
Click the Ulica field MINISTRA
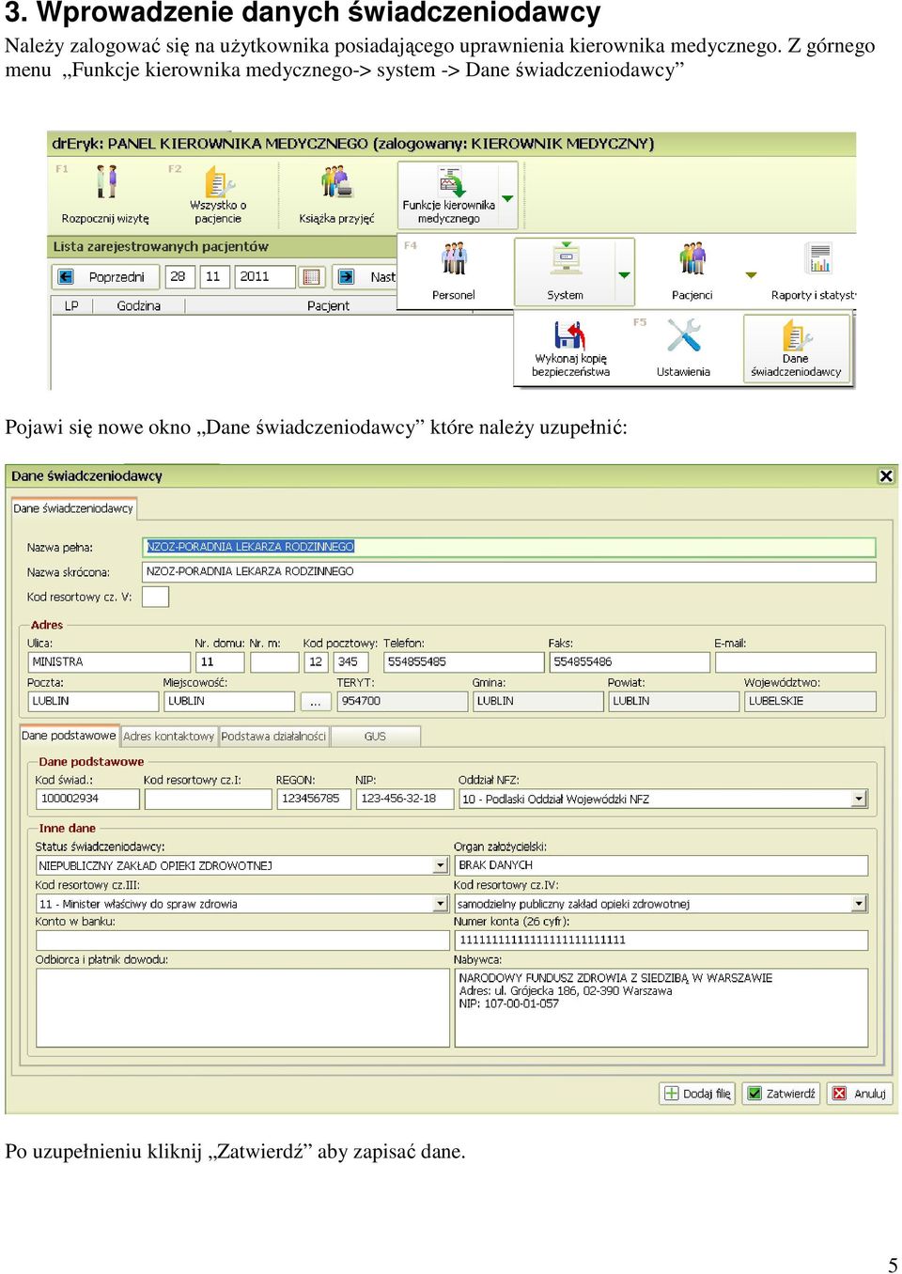[x=109, y=662]
